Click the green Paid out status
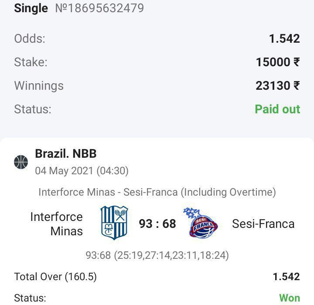 pos(277,109)
